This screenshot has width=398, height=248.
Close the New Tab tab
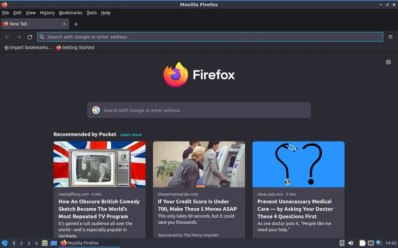64,24
